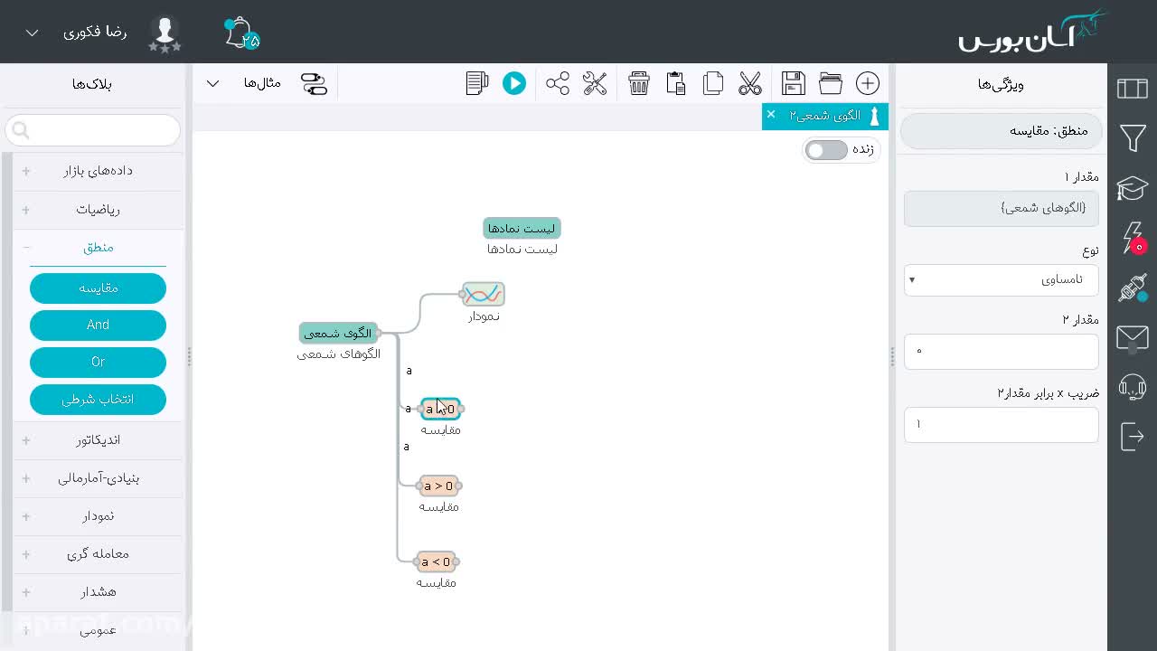Delete selection with the trash can icon
This screenshot has height=651, width=1157.
tap(639, 83)
